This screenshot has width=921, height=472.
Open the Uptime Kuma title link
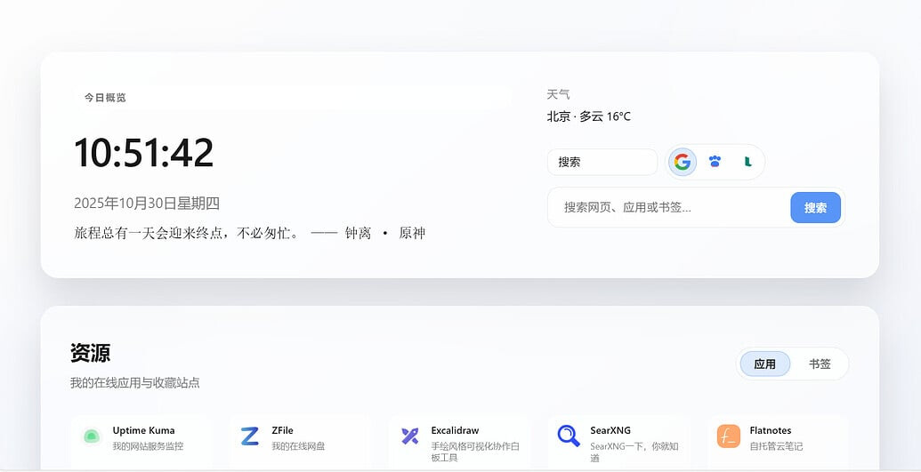(143, 430)
